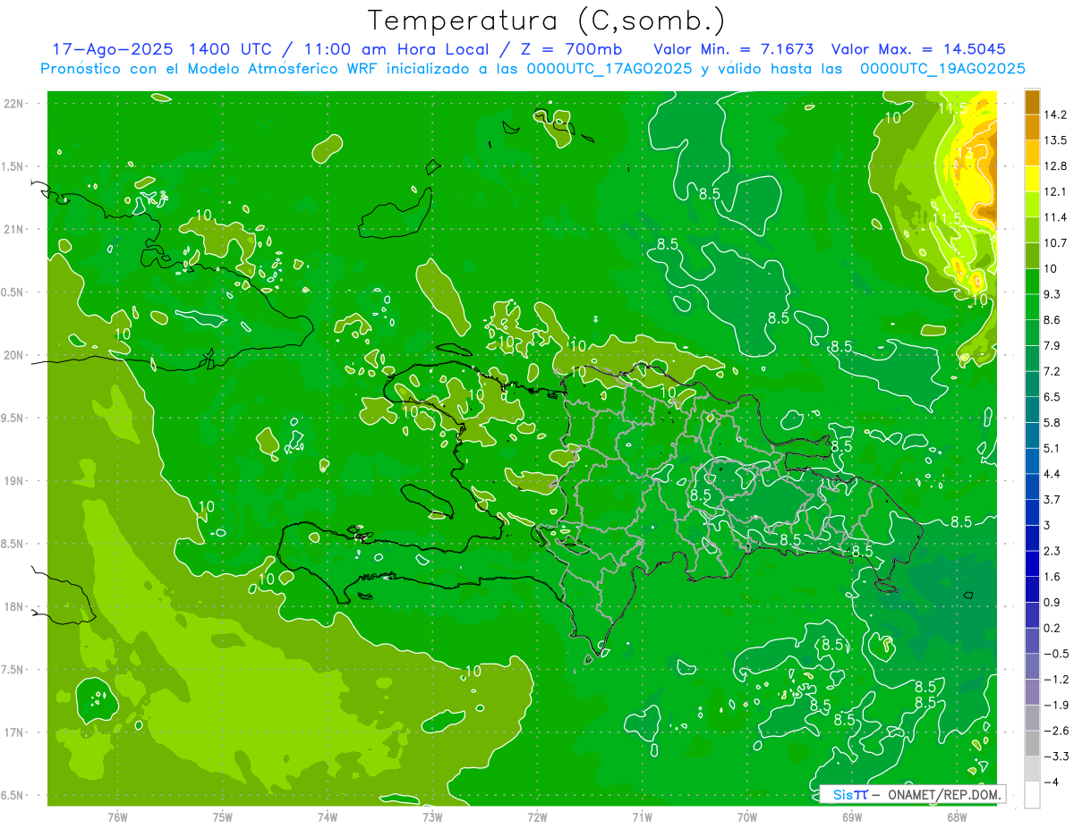The image size is (1074, 829).
Task: Click the '0000UTC_19AGO2025' valid-until text
Action: click(942, 69)
